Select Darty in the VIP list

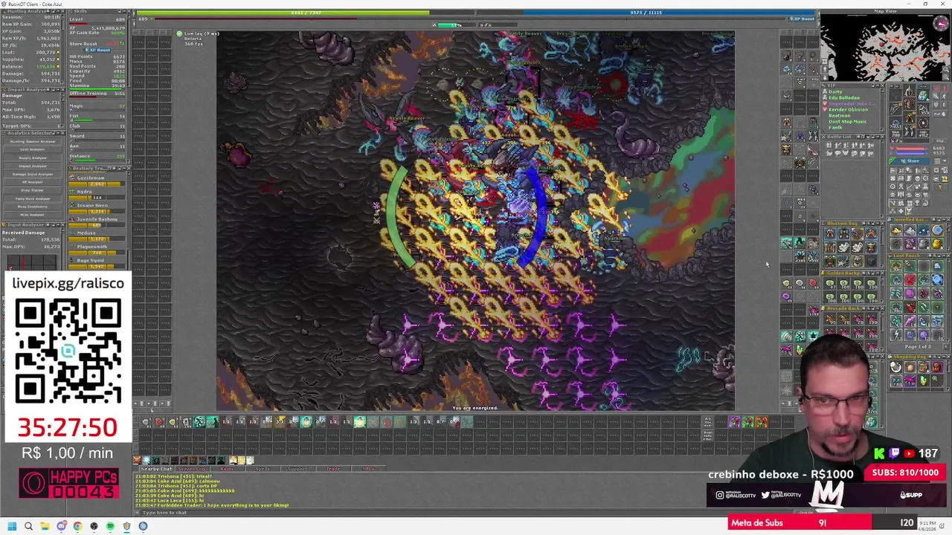click(x=835, y=92)
